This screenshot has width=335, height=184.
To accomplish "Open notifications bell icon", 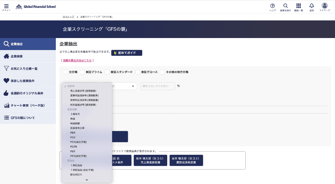I will point(312,6).
